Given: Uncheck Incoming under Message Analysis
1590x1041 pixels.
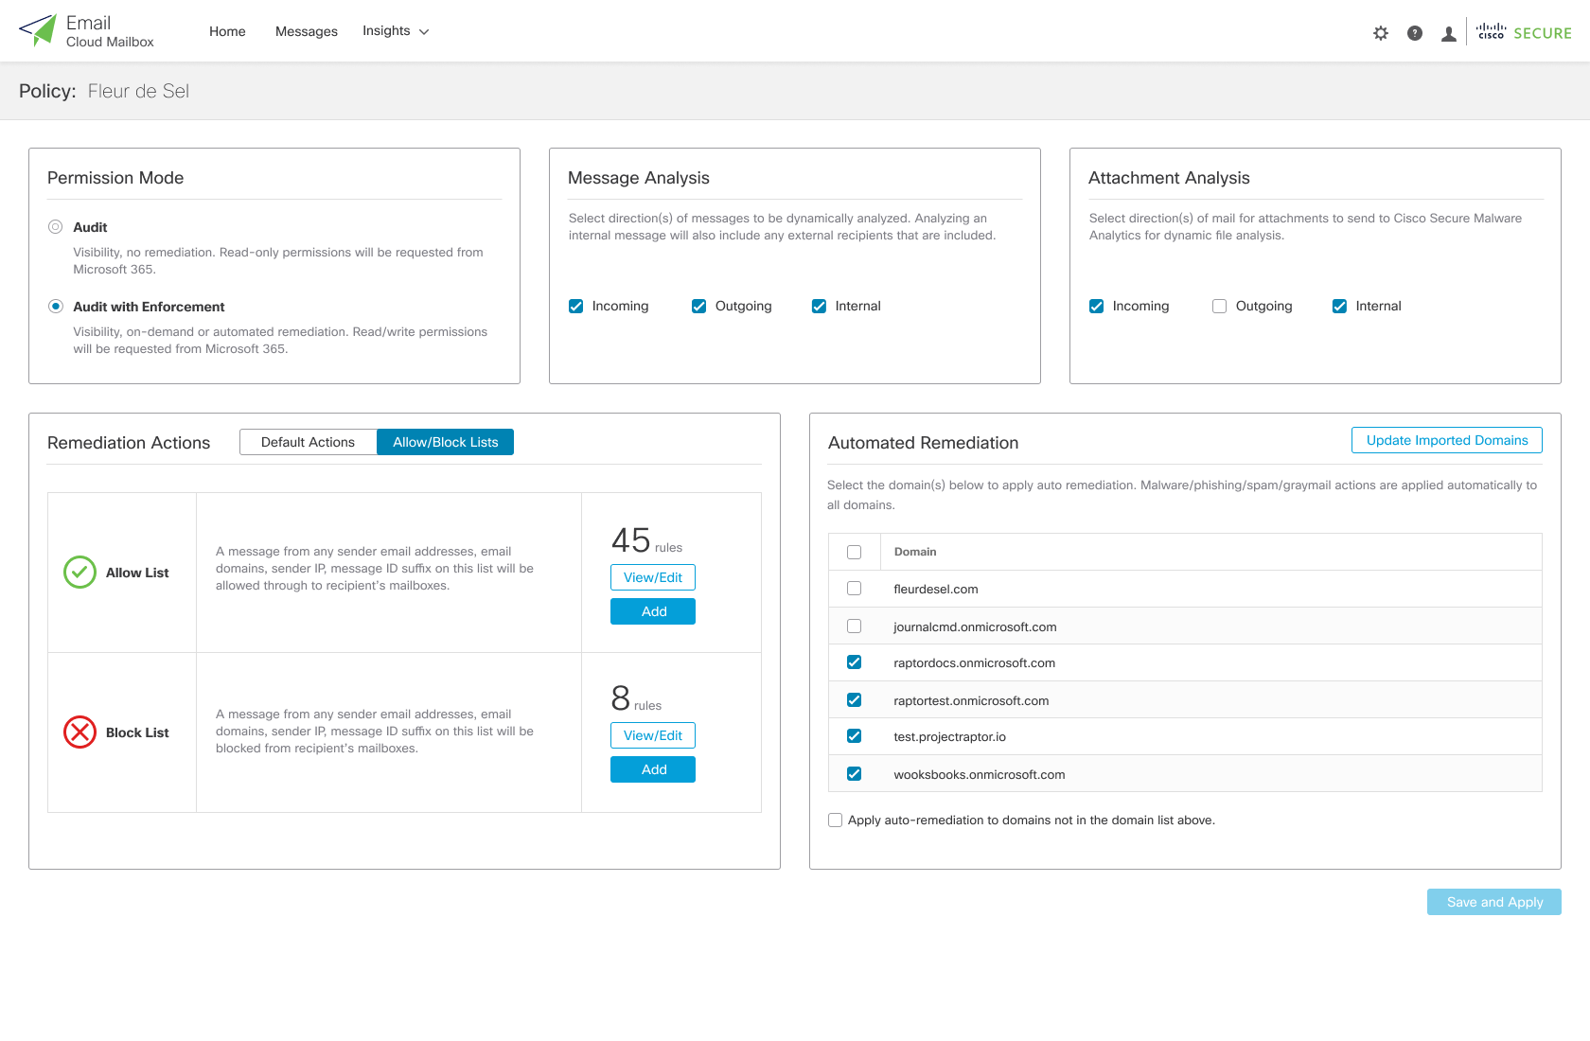Looking at the screenshot, I should [575, 306].
